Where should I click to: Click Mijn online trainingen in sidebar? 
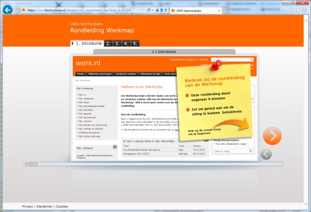[x=90, y=136]
